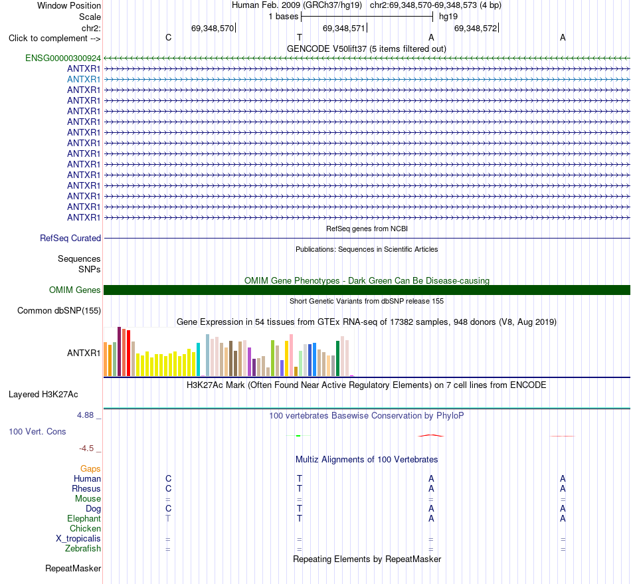The image size is (631, 584).
Task: Click the 100 Vert. Cons label
Action: click(37, 431)
